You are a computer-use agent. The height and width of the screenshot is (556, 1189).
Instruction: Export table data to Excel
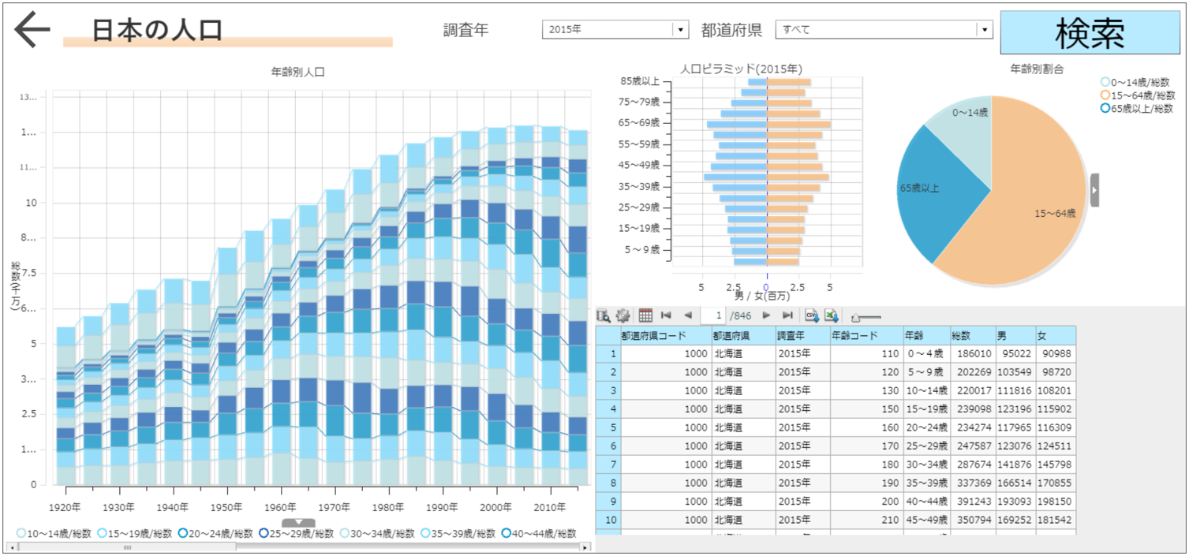832,315
